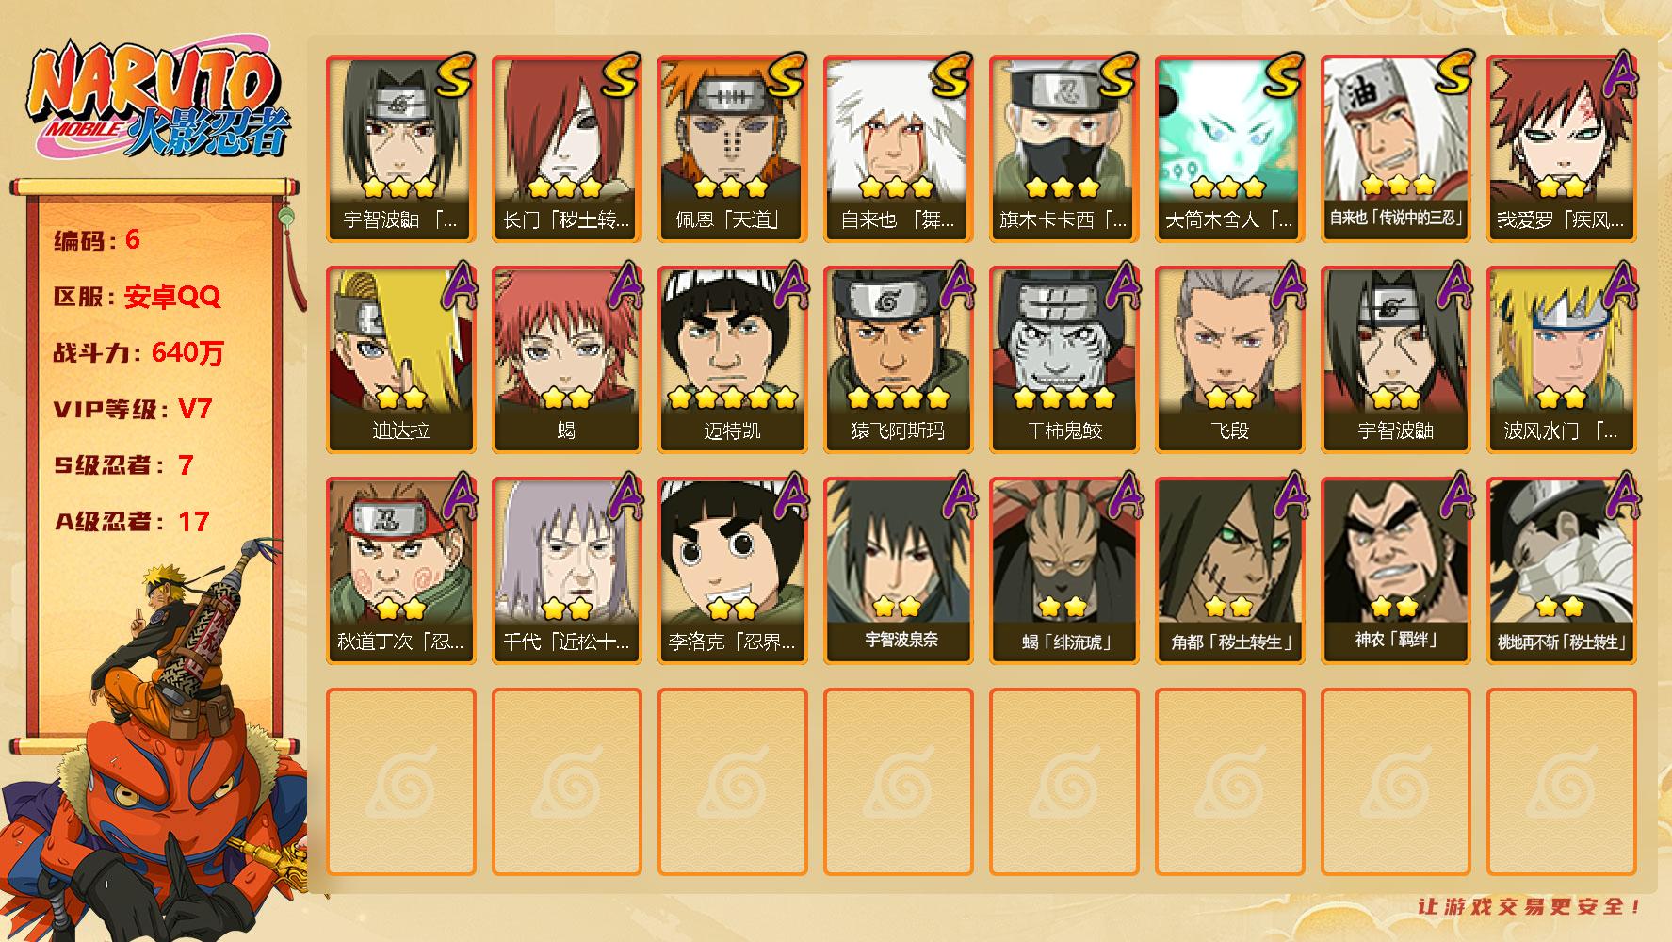Select the 宇智波泉奈 ninja card
The width and height of the screenshot is (1672, 942).
(x=898, y=570)
